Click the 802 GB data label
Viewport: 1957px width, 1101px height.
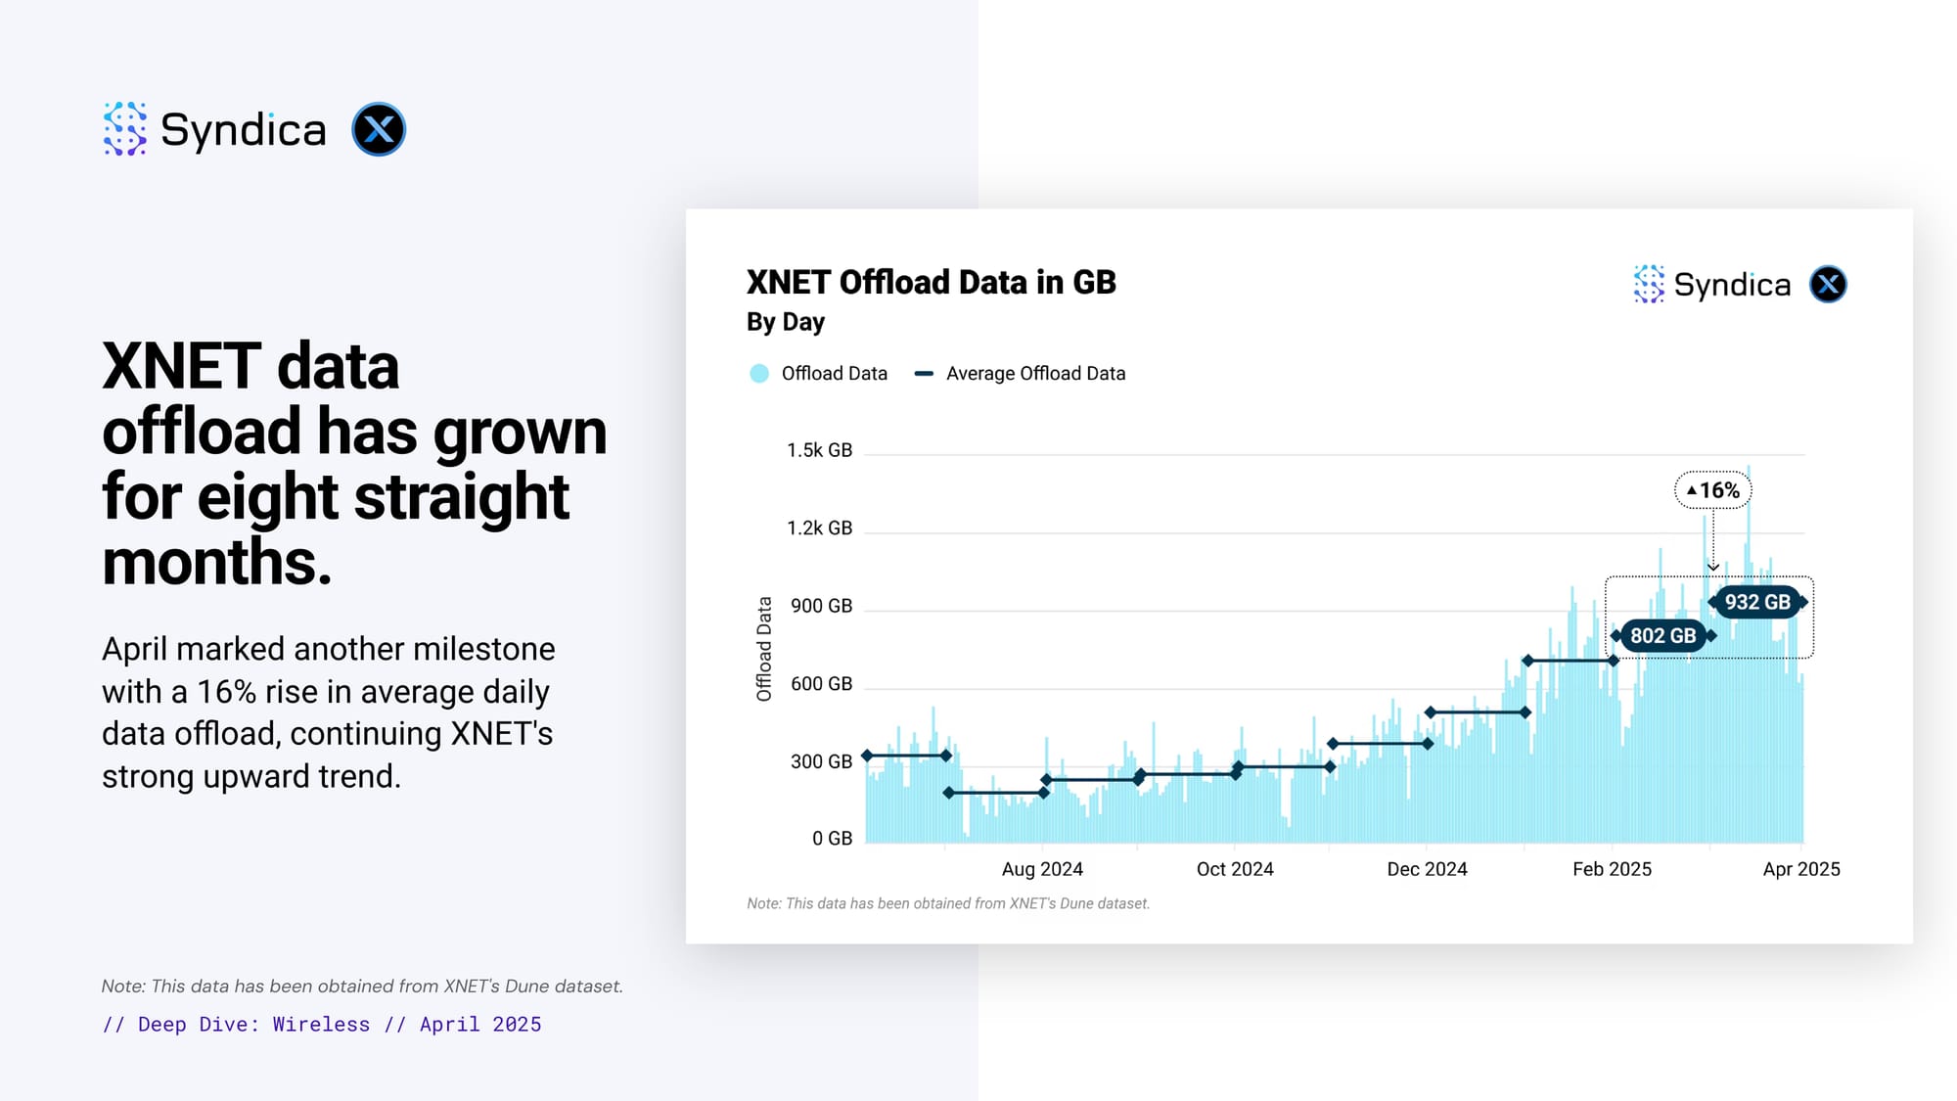click(x=1662, y=636)
